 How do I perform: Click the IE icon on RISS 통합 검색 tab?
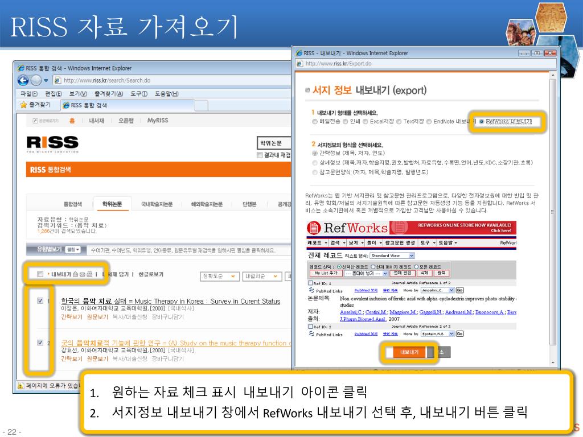(66, 105)
